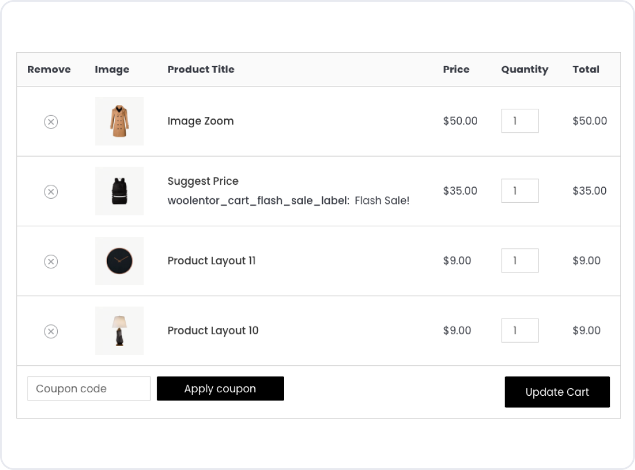Remove the Suggest Price item from cart
The height and width of the screenshot is (470, 635).
51,192
